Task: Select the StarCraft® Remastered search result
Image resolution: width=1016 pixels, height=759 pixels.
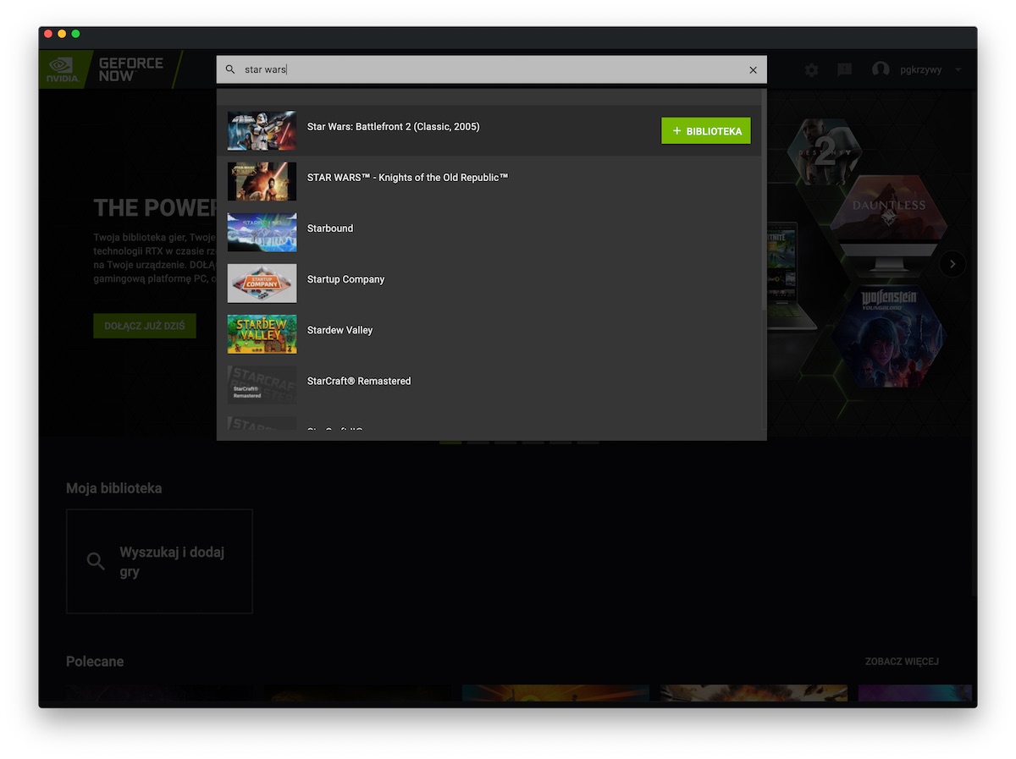Action: tap(489, 384)
